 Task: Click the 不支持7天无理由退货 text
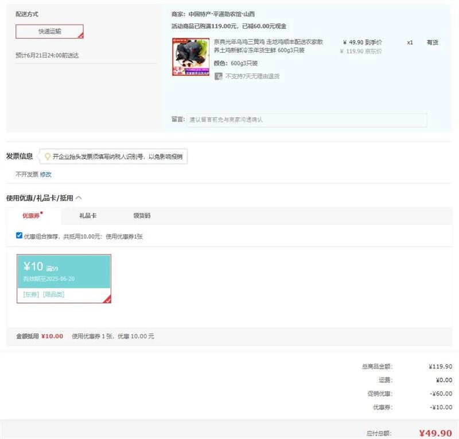point(252,76)
